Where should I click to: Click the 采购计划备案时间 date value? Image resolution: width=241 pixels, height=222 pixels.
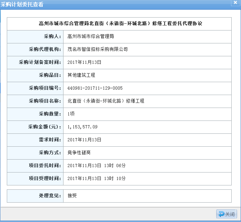[x=85, y=62]
